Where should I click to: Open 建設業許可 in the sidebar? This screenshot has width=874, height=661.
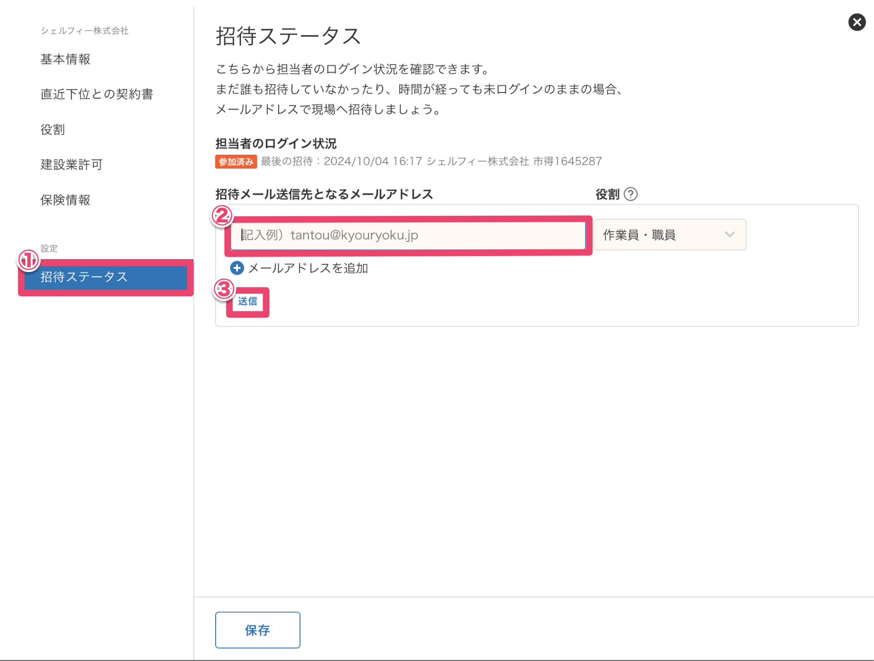click(72, 164)
